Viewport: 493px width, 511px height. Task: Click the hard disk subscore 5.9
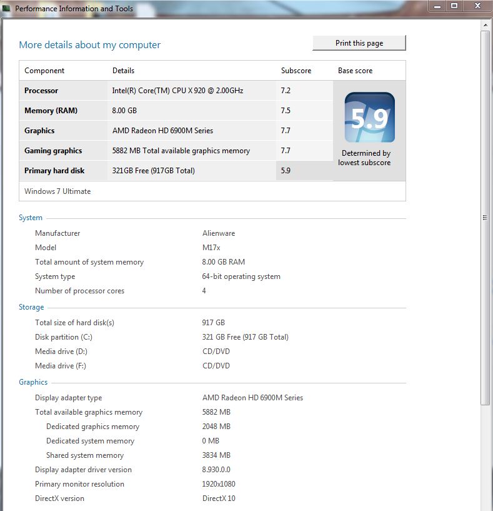pyautogui.click(x=286, y=171)
